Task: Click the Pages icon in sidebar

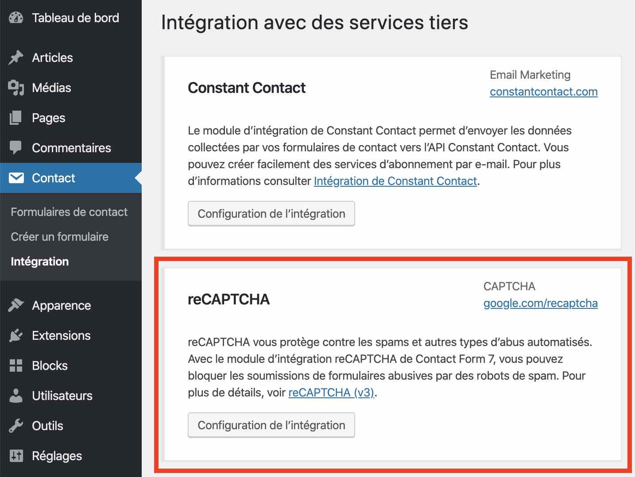Action: click(16, 118)
